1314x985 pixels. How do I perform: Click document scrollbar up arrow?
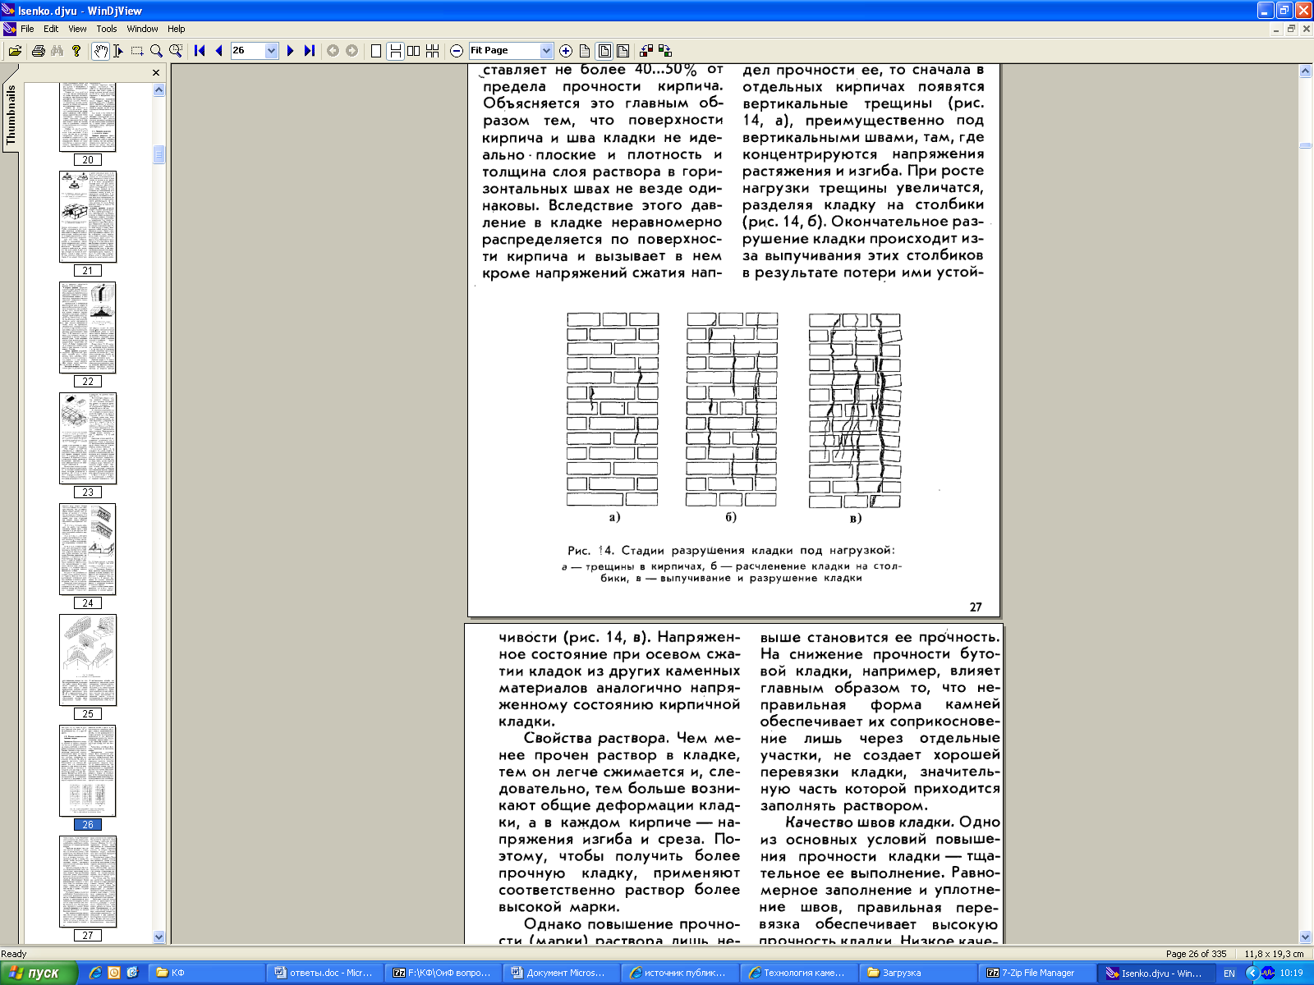pos(1305,71)
